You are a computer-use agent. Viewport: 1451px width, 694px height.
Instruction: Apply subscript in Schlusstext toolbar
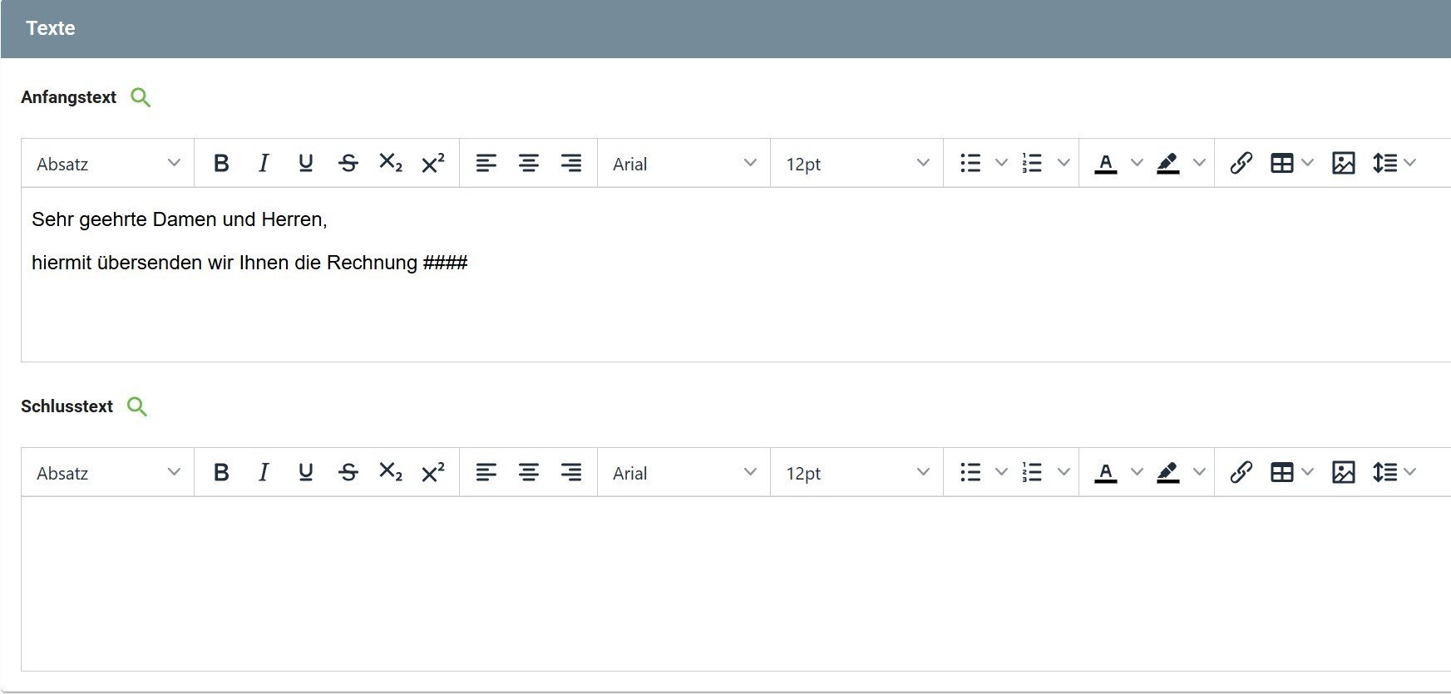(x=390, y=472)
